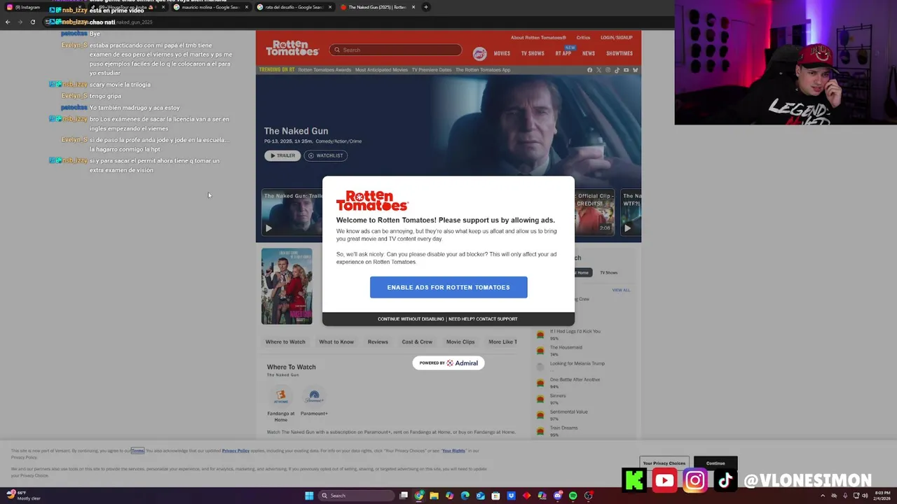Viewport: 897px width, 504px height.
Task: Click The Naked Gun movie poster
Action: [x=287, y=286]
